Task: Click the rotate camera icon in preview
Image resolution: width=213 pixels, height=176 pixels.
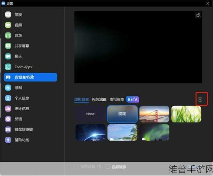Action: point(198,15)
